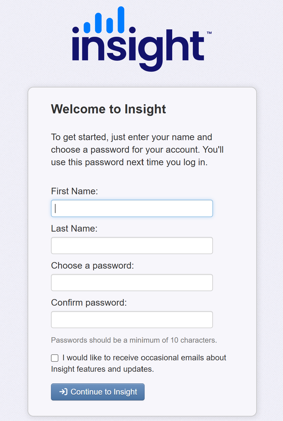Click the Last Name label
283x421 pixels.
[x=74, y=228]
